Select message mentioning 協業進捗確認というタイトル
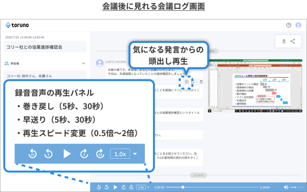Viewport: 307px width, 192px height. tap(179, 114)
